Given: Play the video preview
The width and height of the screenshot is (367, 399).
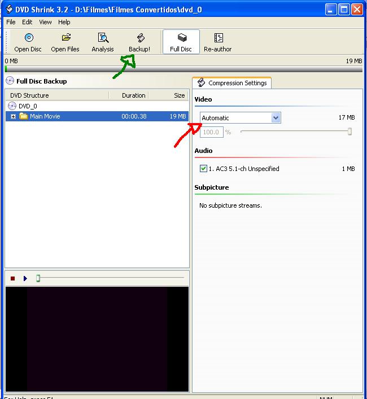Looking at the screenshot, I should click(25, 278).
